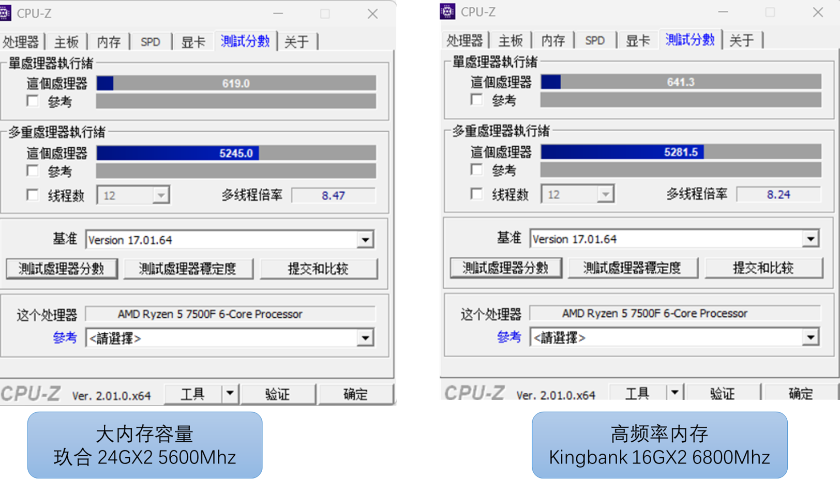
Task: Close the right CPU-Z window
Action: click(817, 12)
